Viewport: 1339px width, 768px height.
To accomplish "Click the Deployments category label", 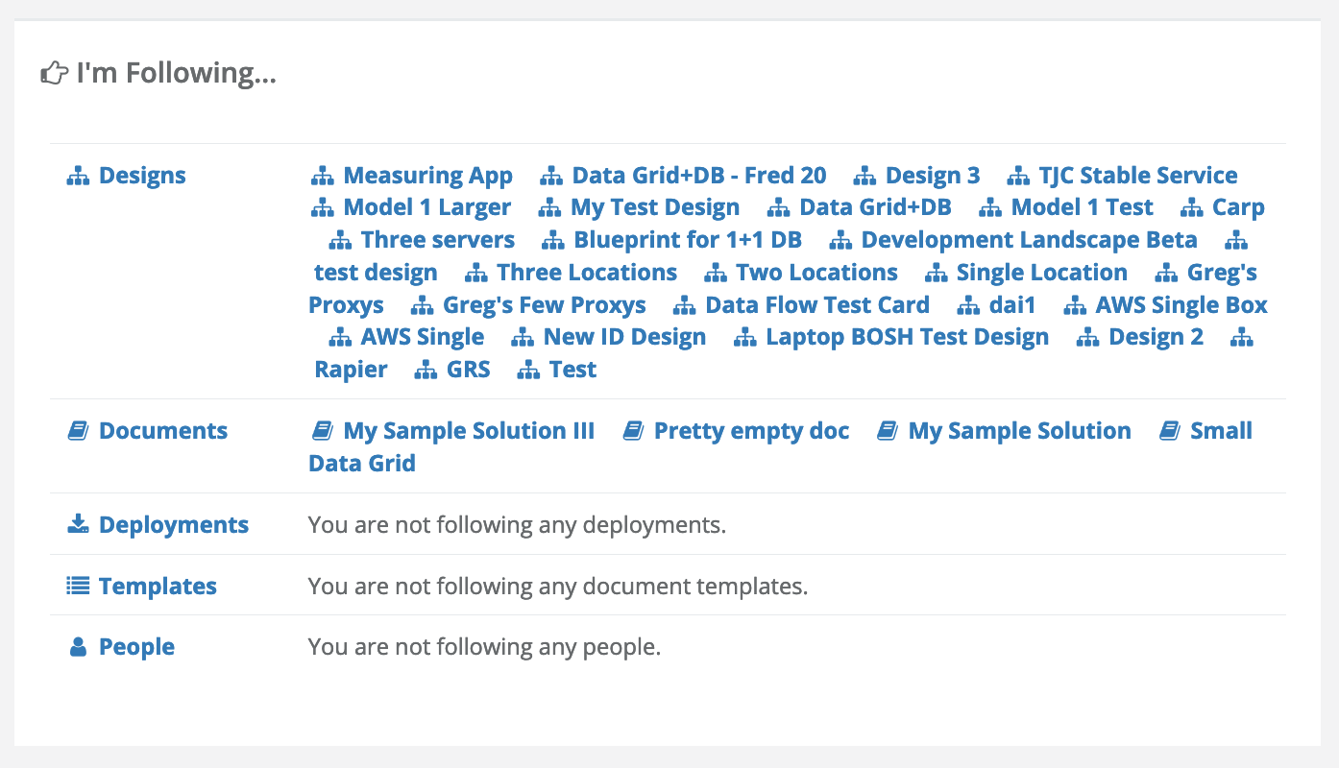I will 173,525.
